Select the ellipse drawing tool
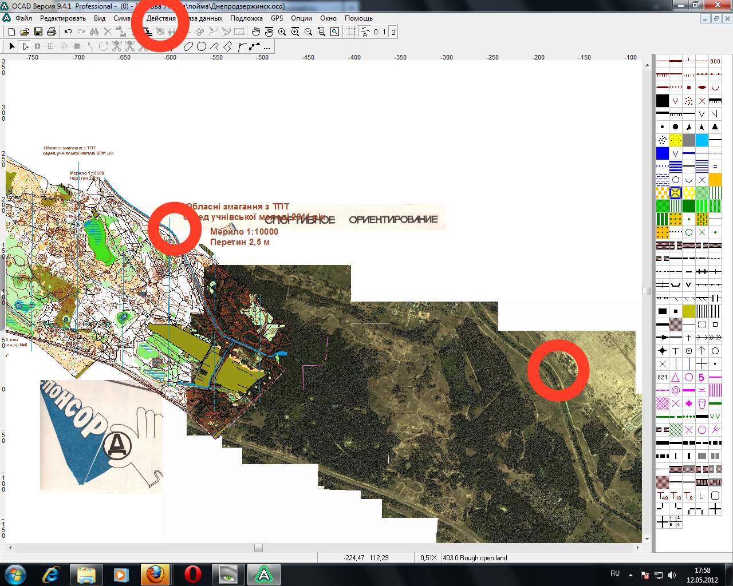Viewport: 733px width, 586px height. pos(188,46)
